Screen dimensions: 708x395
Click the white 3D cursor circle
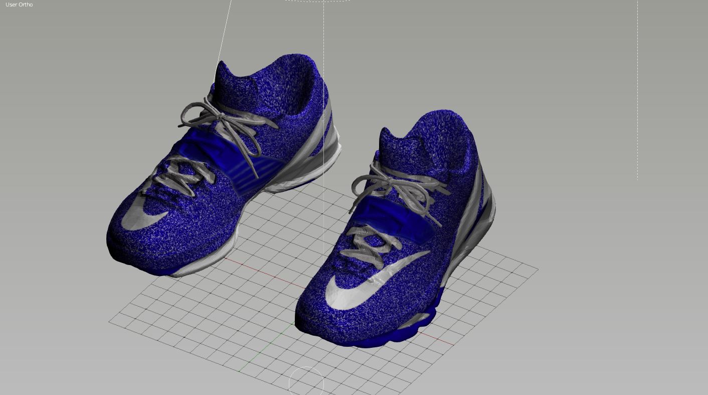pos(306,384)
